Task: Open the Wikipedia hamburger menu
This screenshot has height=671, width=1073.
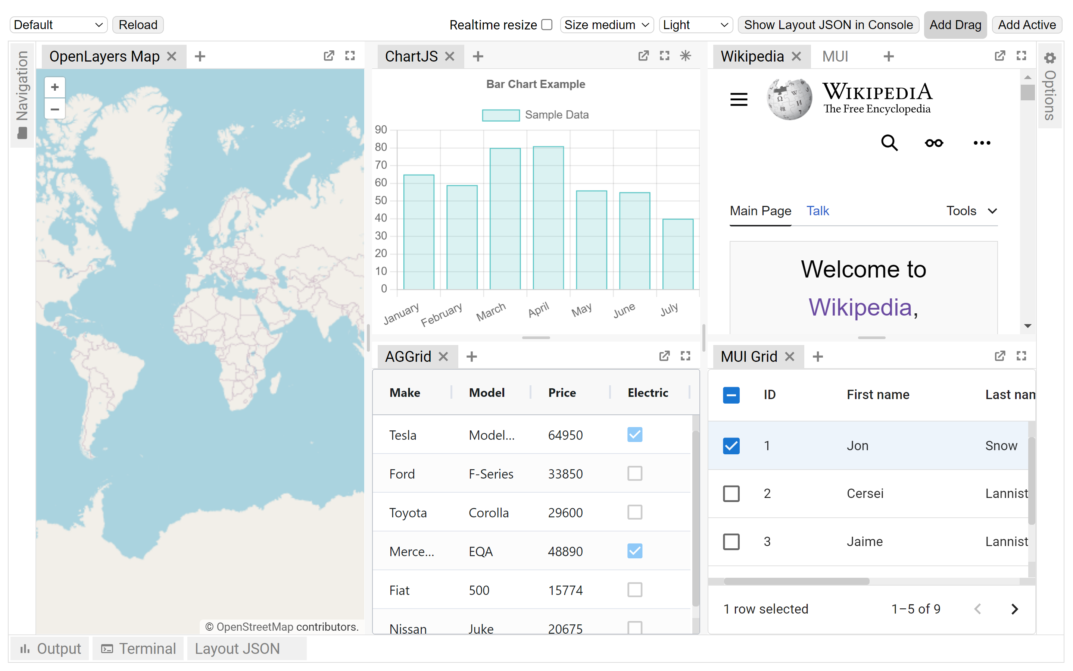Action: (739, 99)
